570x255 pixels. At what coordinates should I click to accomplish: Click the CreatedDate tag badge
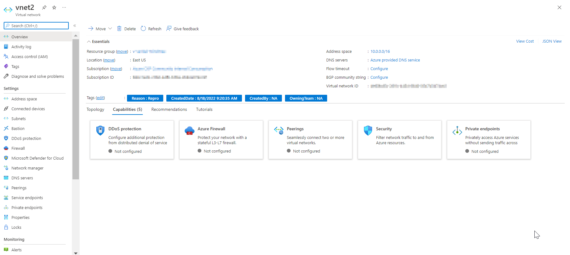[x=204, y=98]
